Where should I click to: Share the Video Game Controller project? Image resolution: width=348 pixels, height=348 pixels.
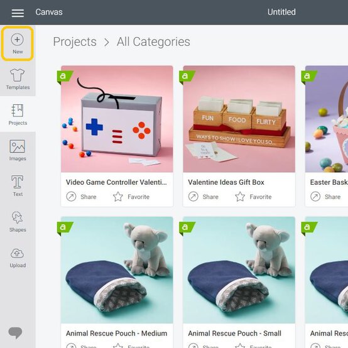[x=81, y=197]
